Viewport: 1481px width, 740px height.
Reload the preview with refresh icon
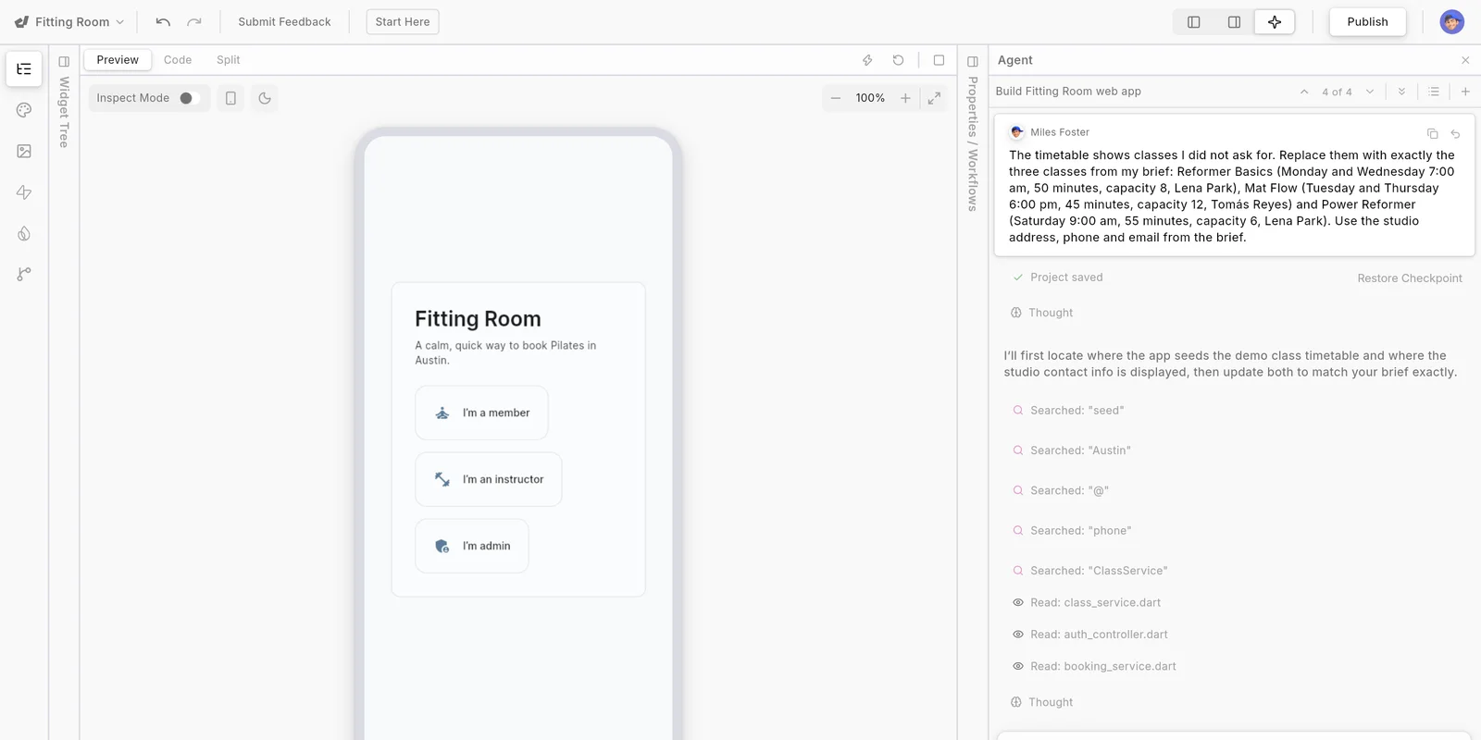tap(898, 60)
